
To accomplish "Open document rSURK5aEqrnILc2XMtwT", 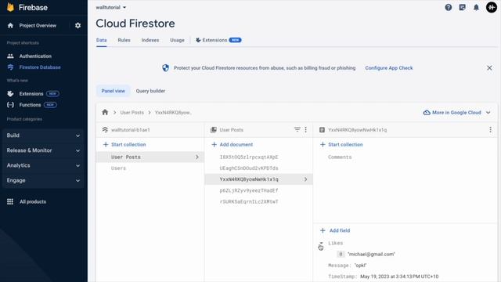I will click(249, 202).
